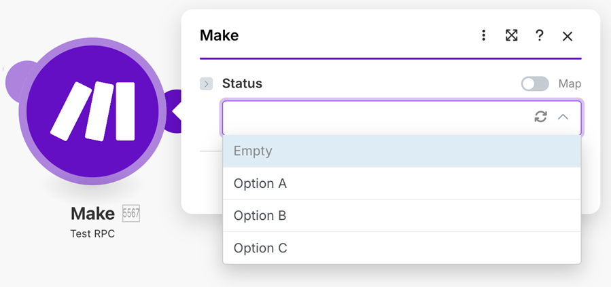Open the three-dot more options menu
This screenshot has width=611, height=287.
[x=483, y=35]
